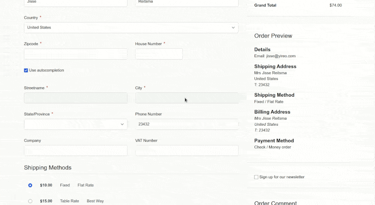Click the Order Preview heading

click(x=273, y=36)
